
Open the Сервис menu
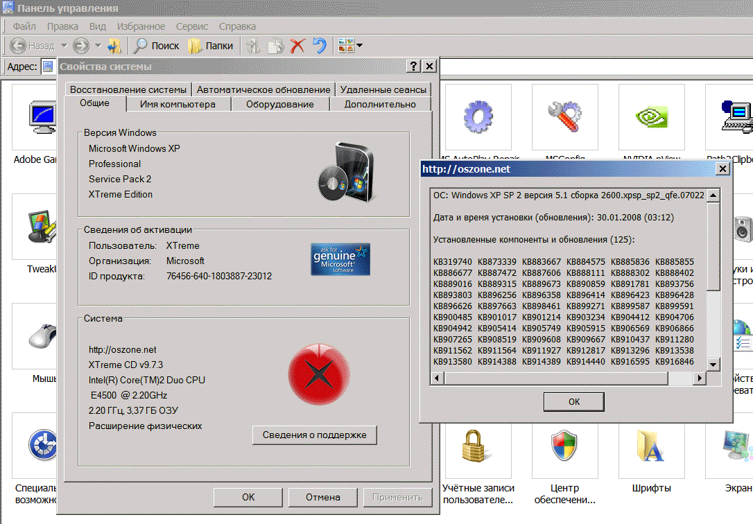[x=192, y=26]
